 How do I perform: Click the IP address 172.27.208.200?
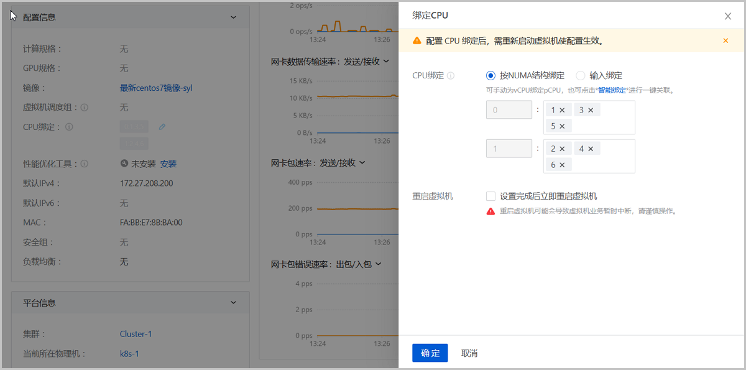[x=147, y=183]
